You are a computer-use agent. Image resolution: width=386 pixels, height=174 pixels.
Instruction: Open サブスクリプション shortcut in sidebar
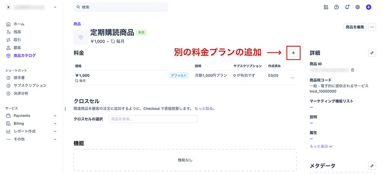(x=30, y=86)
